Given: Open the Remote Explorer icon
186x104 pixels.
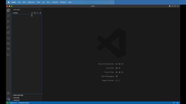Looking at the screenshot, I should 8,38.
